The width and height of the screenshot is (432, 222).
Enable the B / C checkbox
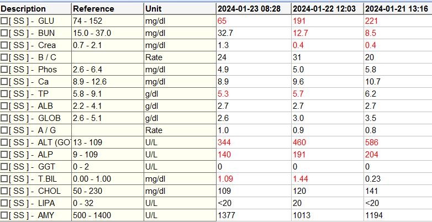[4, 57]
